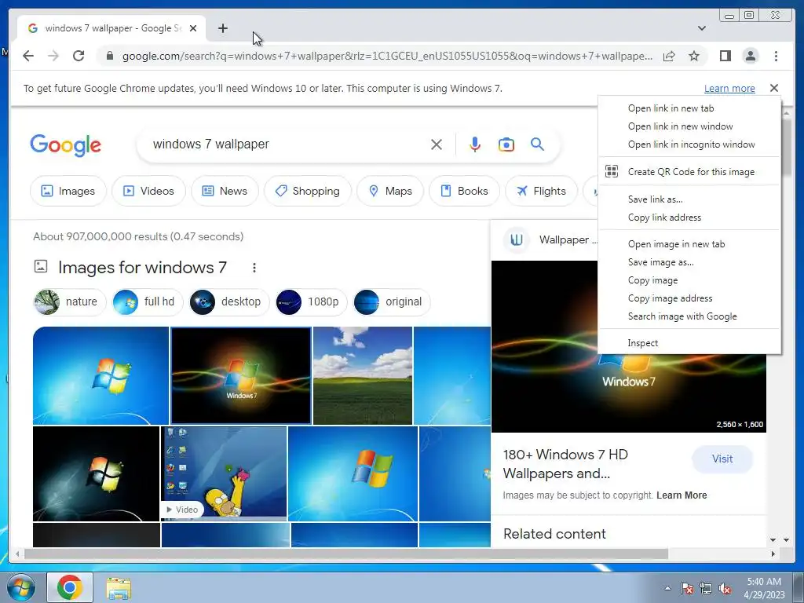Click the vertical scroll down arrow
804x603 pixels.
(786, 540)
